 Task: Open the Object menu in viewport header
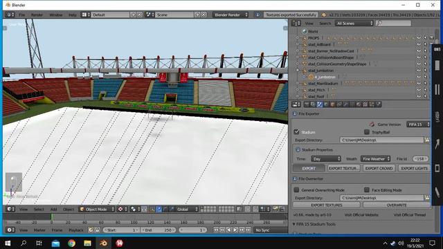[69, 209]
